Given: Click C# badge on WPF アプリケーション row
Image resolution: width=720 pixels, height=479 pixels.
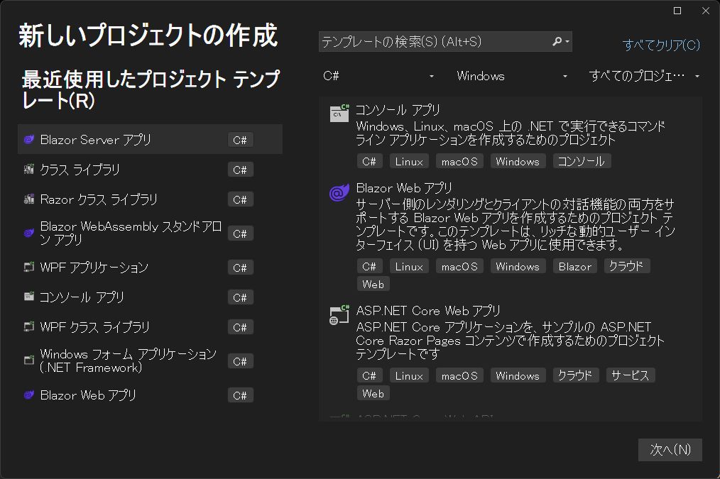Looking at the screenshot, I should point(240,268).
